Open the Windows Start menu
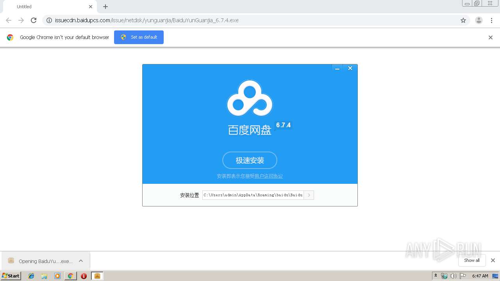 tap(11, 276)
